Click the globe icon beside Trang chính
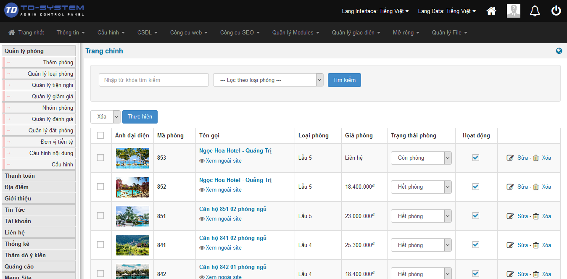Screen dimensions: 567x279 [559, 51]
